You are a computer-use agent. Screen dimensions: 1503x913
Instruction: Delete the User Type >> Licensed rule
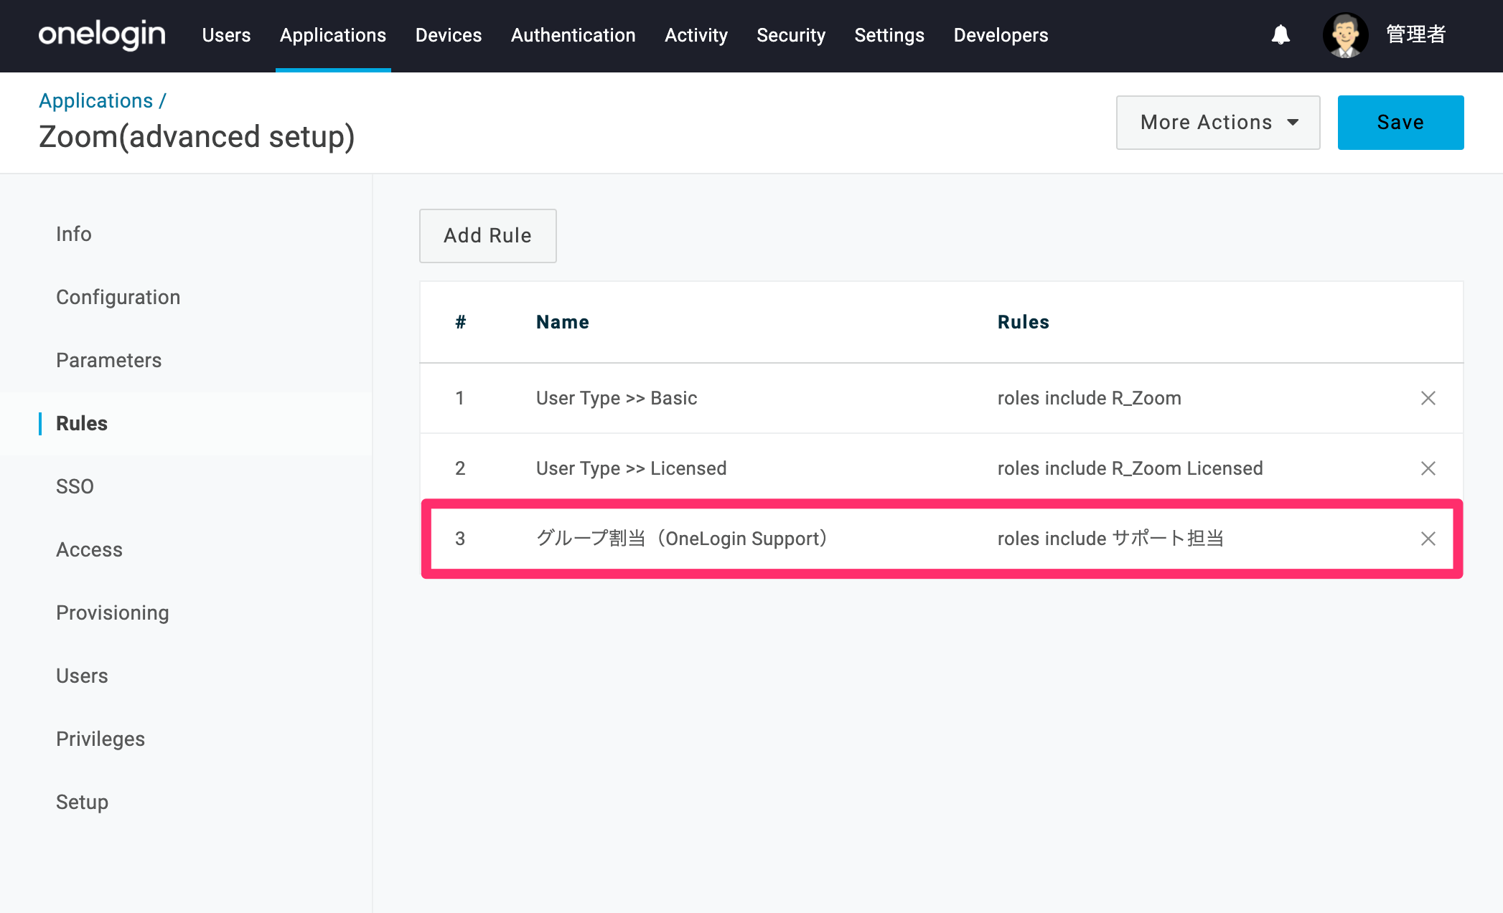tap(1428, 468)
